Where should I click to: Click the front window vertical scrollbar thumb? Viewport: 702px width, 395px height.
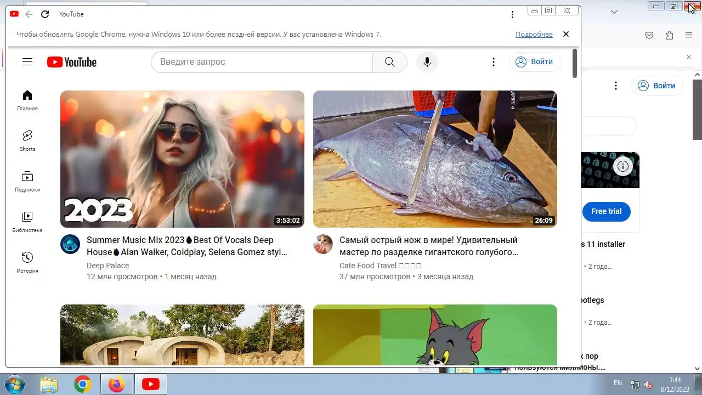click(x=575, y=63)
